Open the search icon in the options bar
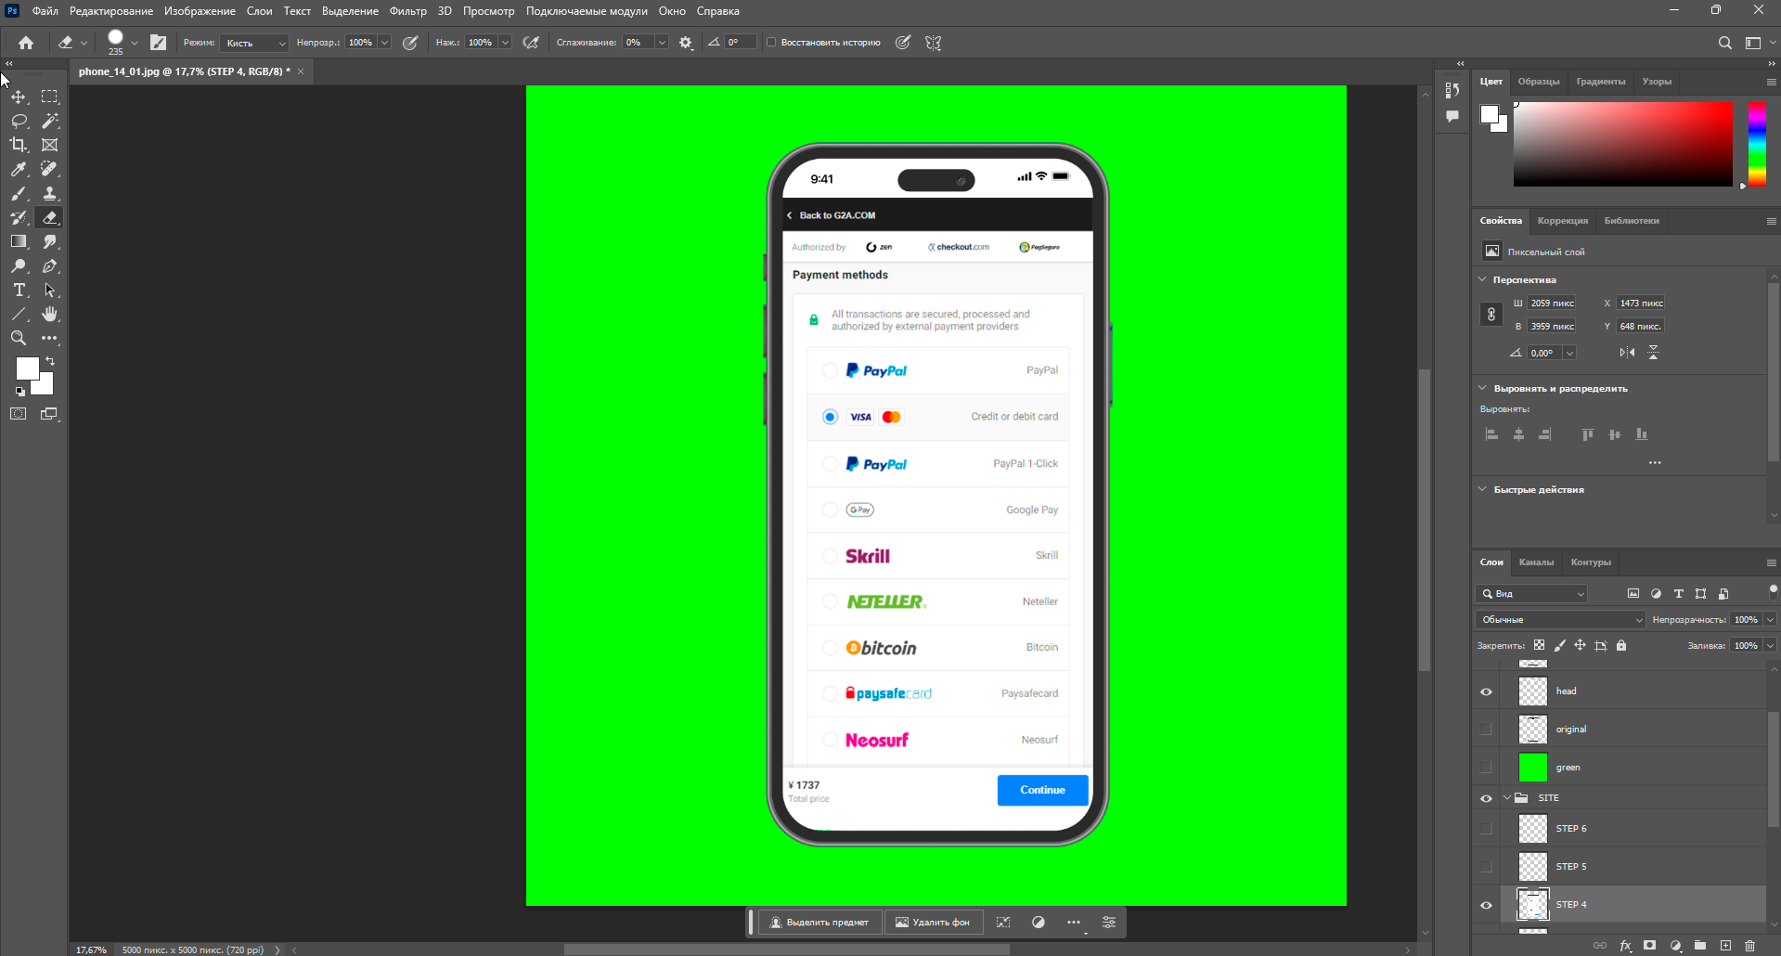This screenshot has width=1781, height=956. (x=1724, y=43)
